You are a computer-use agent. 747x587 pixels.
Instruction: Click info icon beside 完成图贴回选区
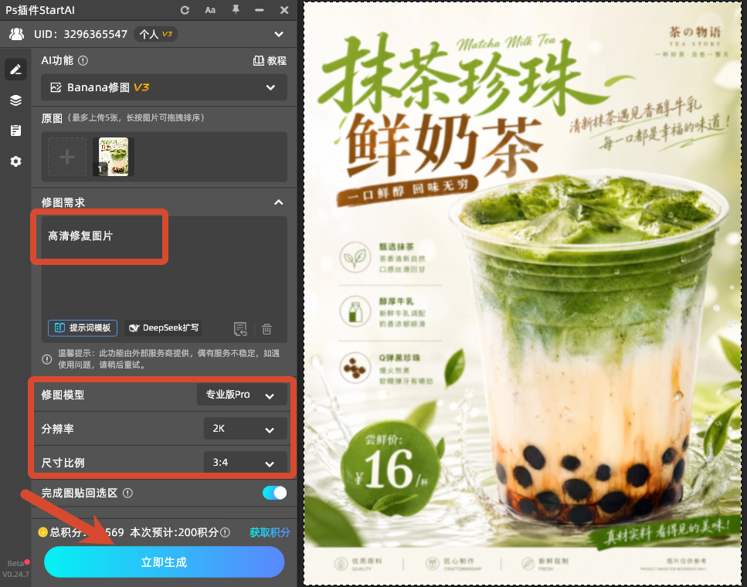[127, 493]
